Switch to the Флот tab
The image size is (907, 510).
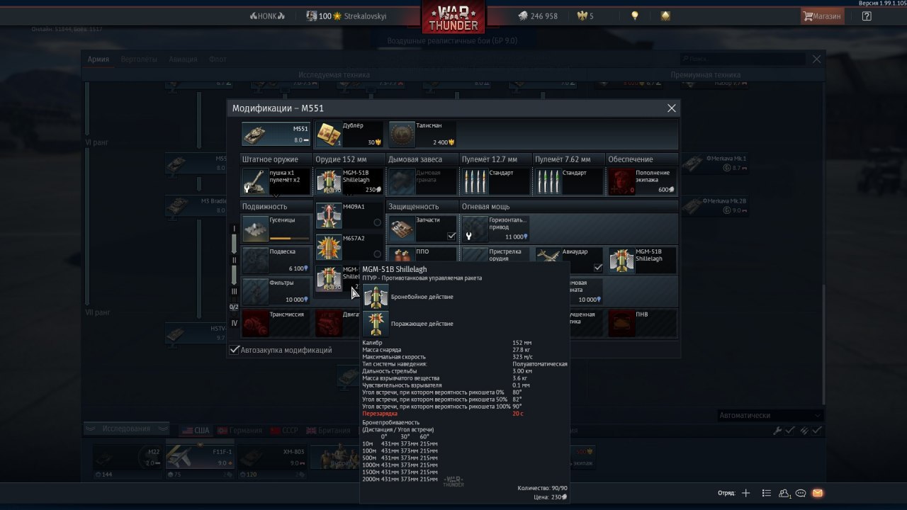[x=218, y=59]
